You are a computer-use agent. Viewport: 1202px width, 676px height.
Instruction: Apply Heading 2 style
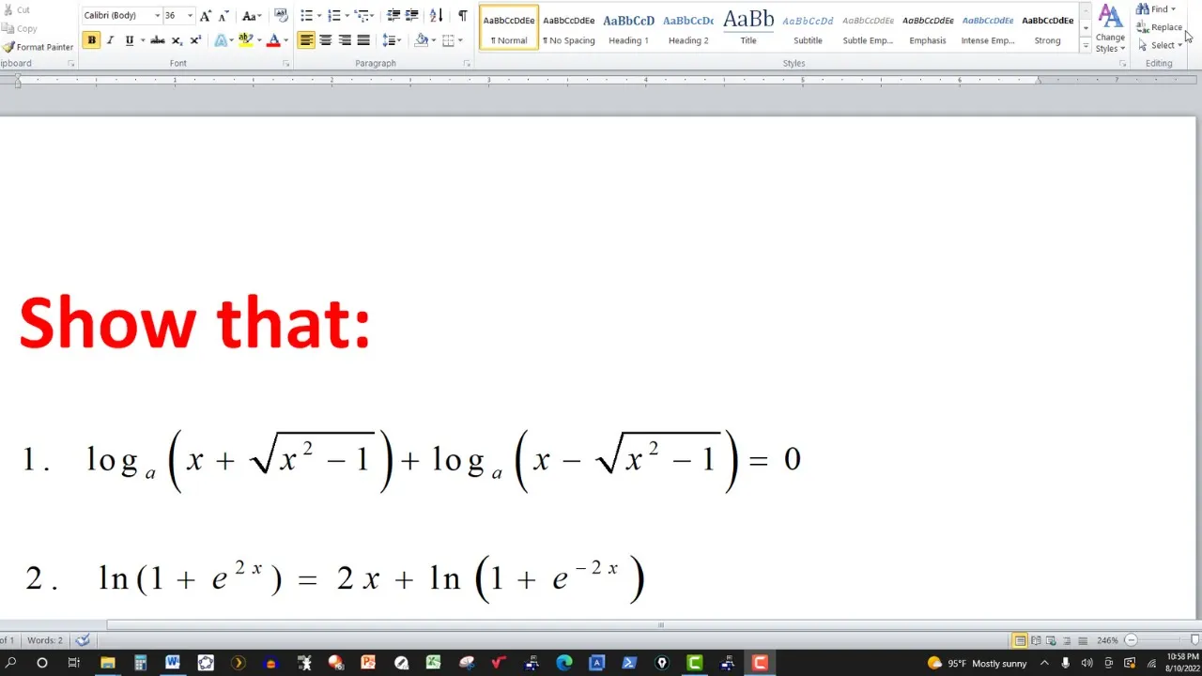pyautogui.click(x=688, y=27)
